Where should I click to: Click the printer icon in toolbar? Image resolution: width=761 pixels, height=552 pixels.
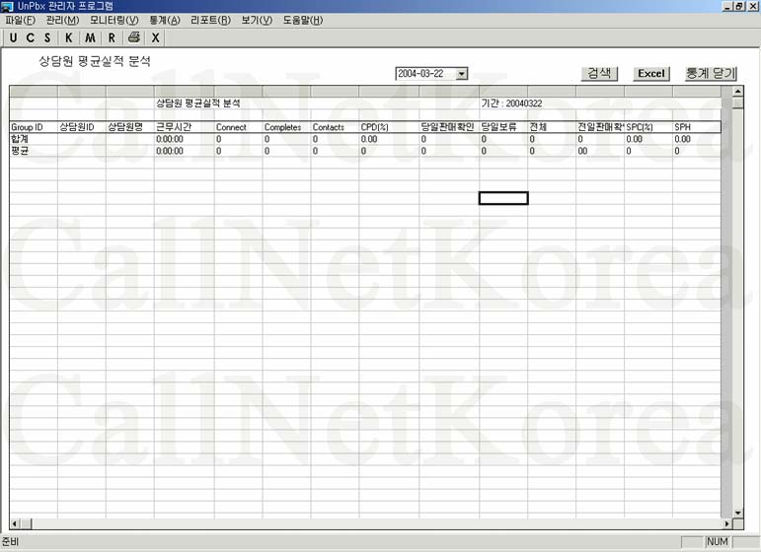click(x=133, y=38)
